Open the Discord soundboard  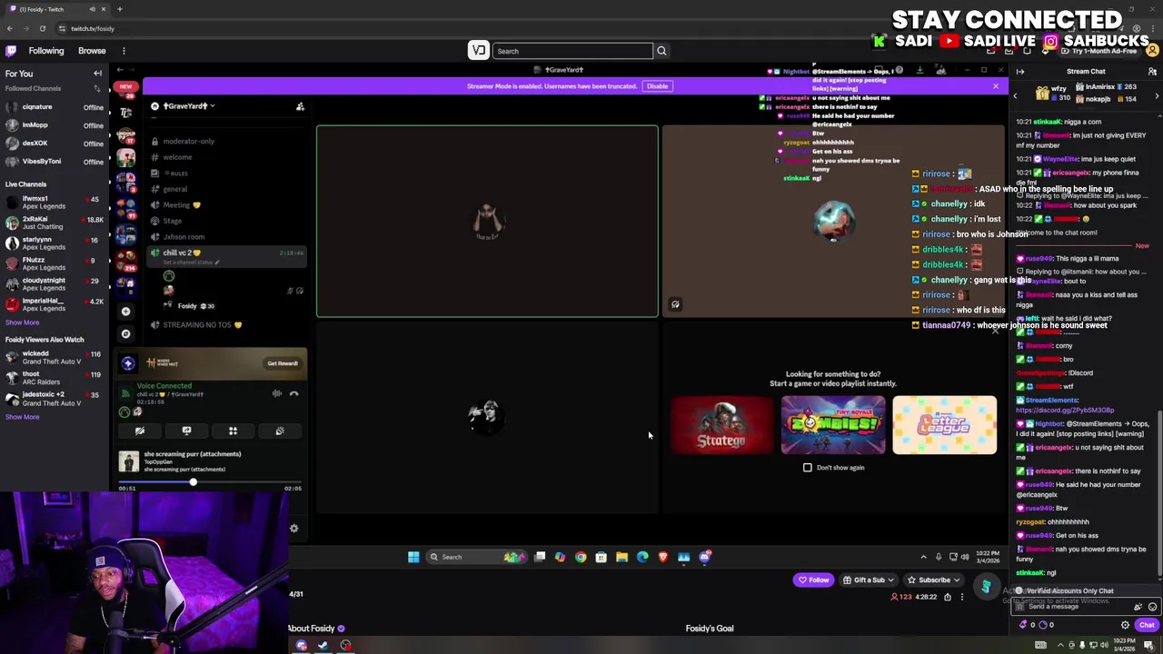280,431
